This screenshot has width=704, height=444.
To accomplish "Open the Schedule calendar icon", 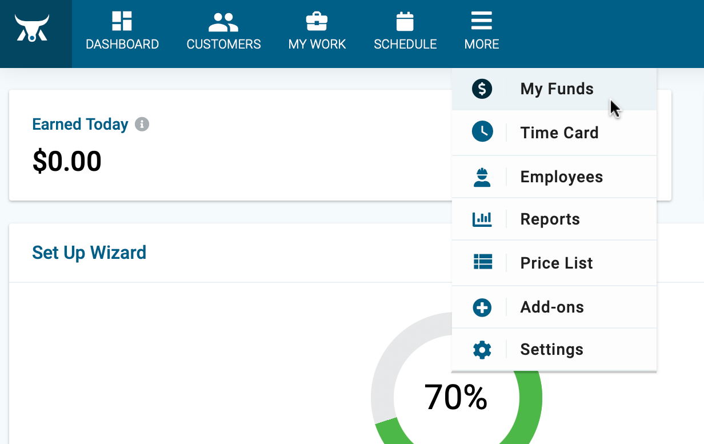I will 405,21.
